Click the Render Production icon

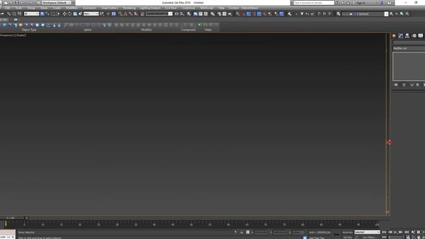230,13
